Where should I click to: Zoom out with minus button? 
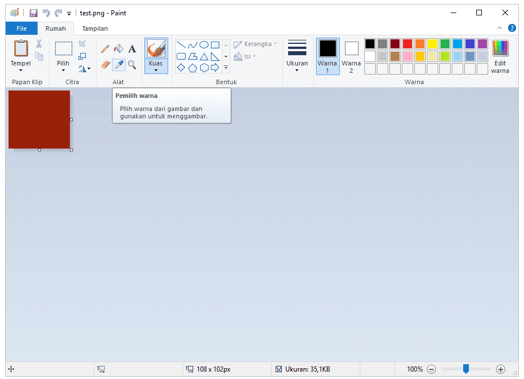point(431,369)
